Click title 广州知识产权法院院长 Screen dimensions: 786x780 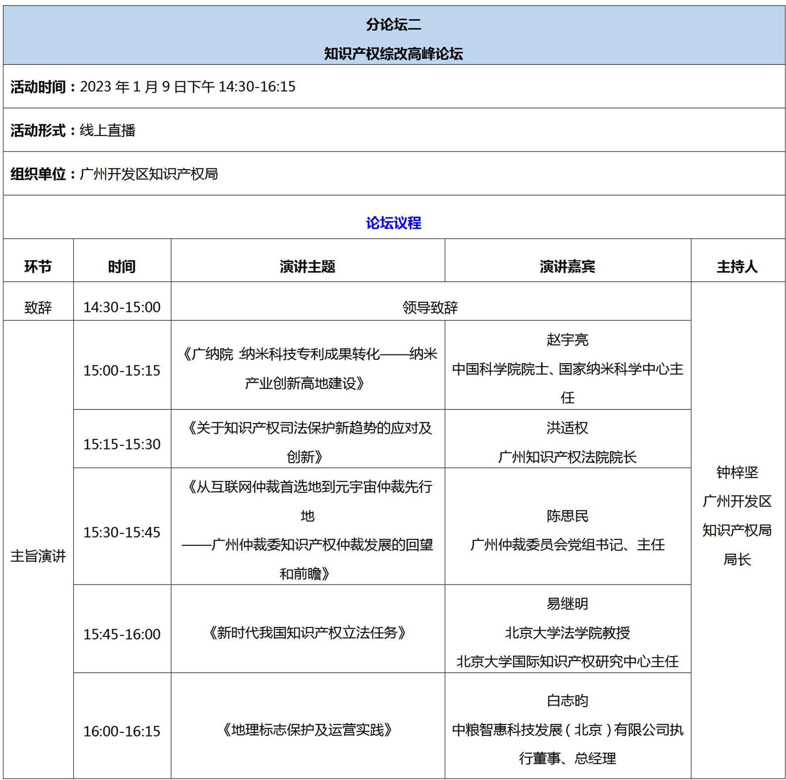coord(568,457)
